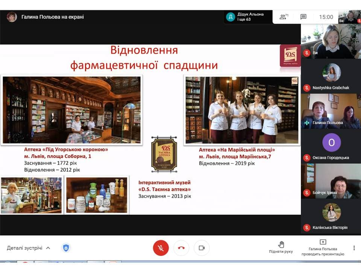Select your own video thumbnail in the top corner

tap(349, 17)
